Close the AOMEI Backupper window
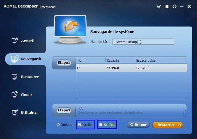The image size is (197, 139). [x=189, y=6]
